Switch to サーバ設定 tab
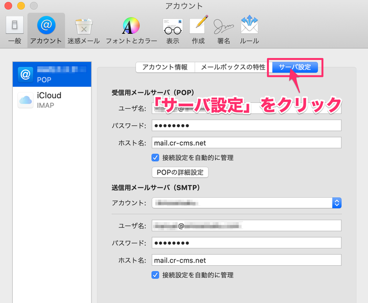 [x=295, y=67]
